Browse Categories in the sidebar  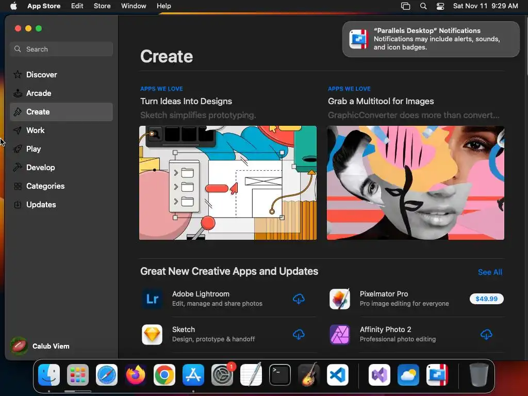pos(61,186)
